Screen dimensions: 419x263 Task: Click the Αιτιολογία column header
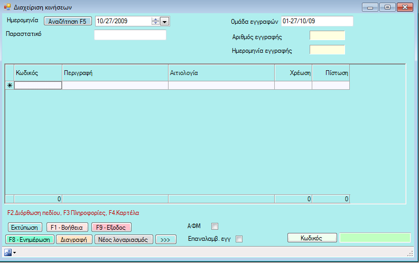coord(221,73)
